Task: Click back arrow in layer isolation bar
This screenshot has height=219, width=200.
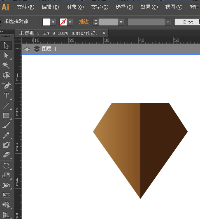Action: click(27, 49)
